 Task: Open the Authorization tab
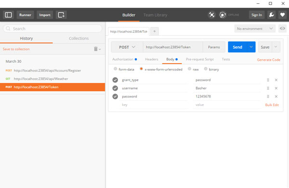pyautogui.click(x=125, y=59)
